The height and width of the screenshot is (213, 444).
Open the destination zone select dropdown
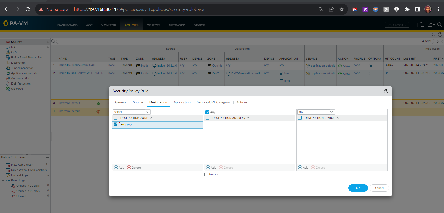pos(131,112)
